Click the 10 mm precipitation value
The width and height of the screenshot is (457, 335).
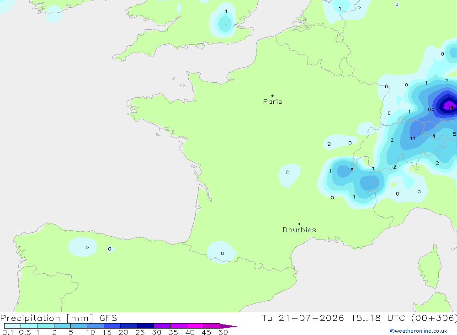[430, 110]
